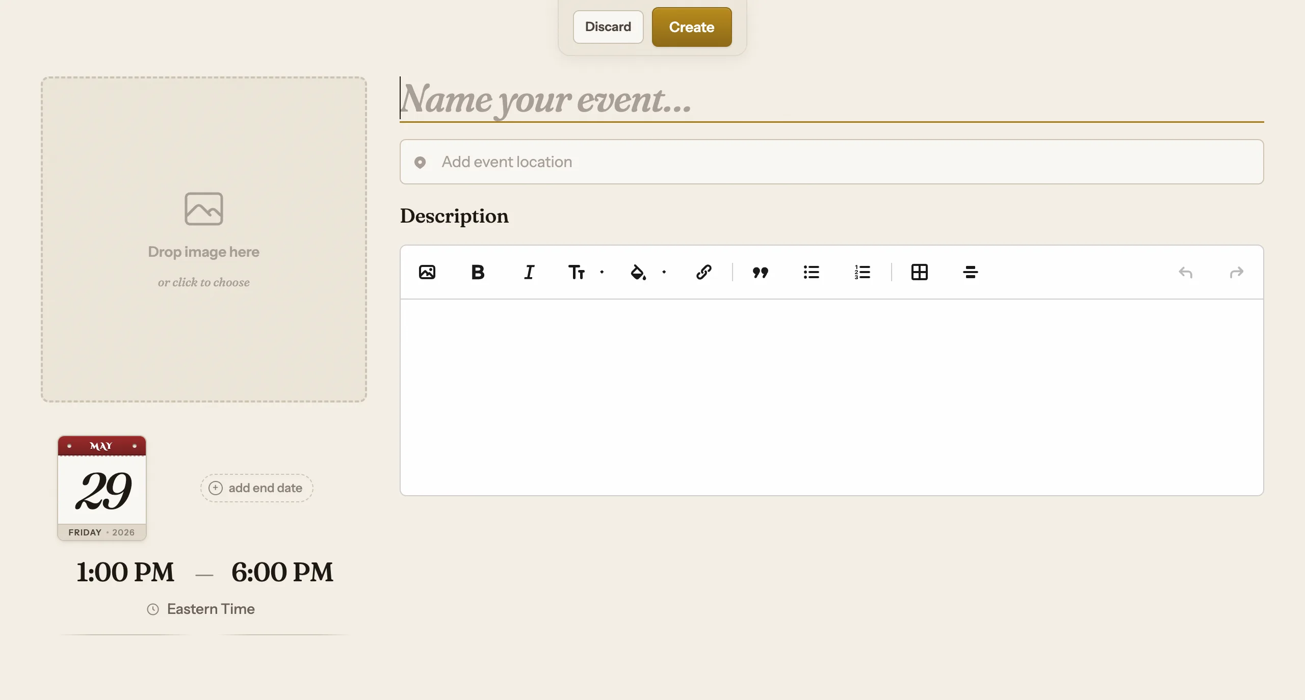Undo last edit in description editor
Image resolution: width=1305 pixels, height=700 pixels.
(x=1185, y=273)
